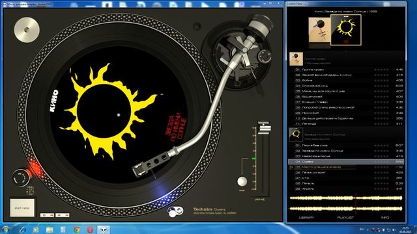
Task: Launch Google Chrome from the taskbar
Action: click(77, 229)
